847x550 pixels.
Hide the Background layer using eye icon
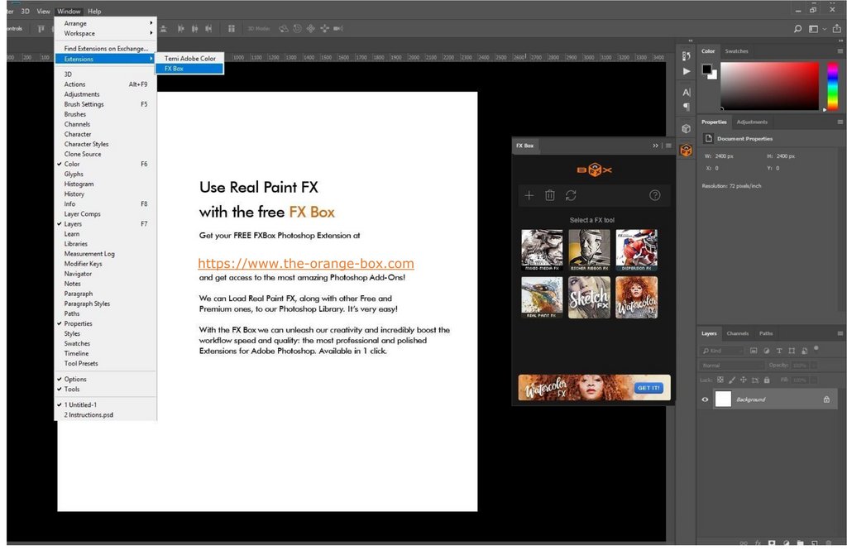coord(705,399)
